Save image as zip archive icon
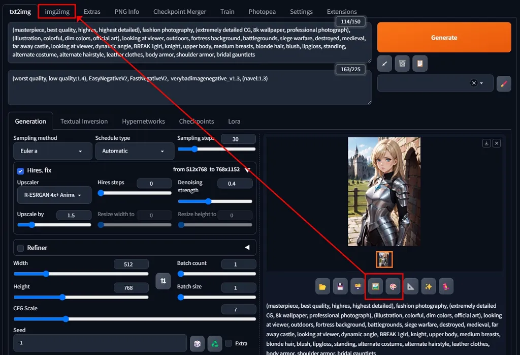The width and height of the screenshot is (520, 355). 357,286
